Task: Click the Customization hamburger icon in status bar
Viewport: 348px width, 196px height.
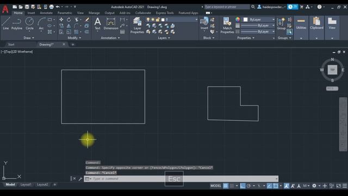Action: [x=345, y=186]
